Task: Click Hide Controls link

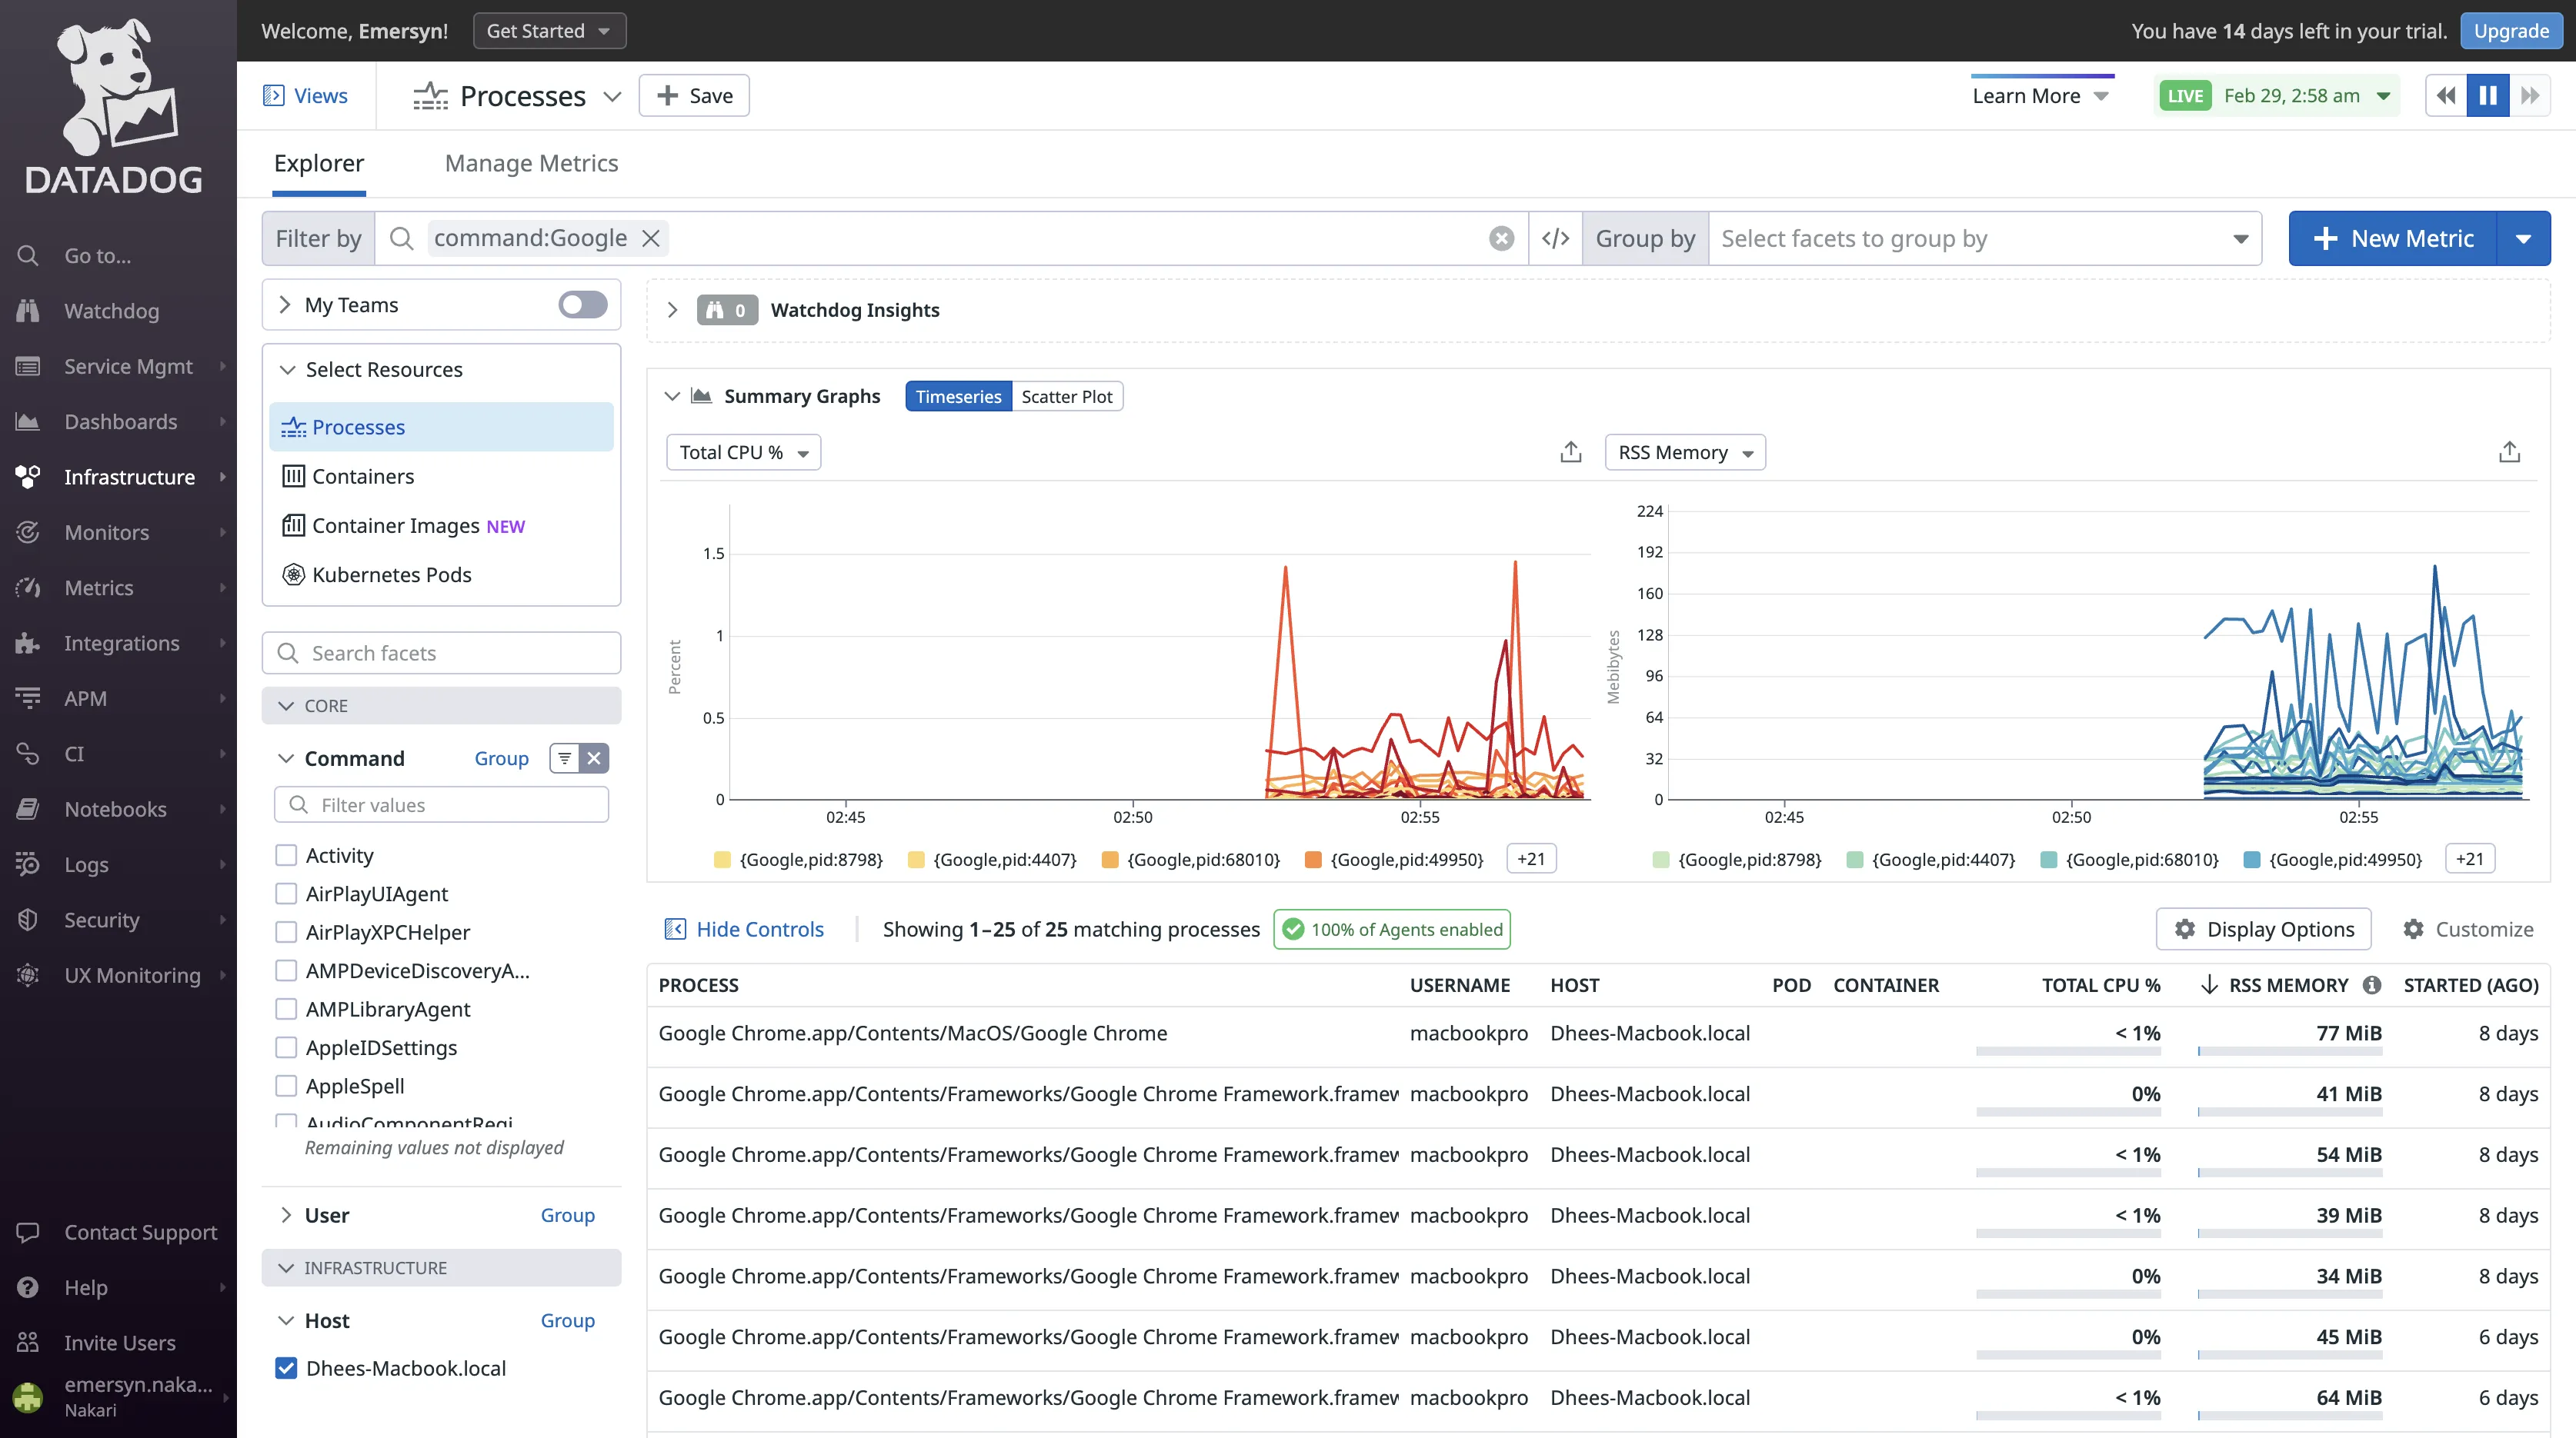Action: coord(744,930)
